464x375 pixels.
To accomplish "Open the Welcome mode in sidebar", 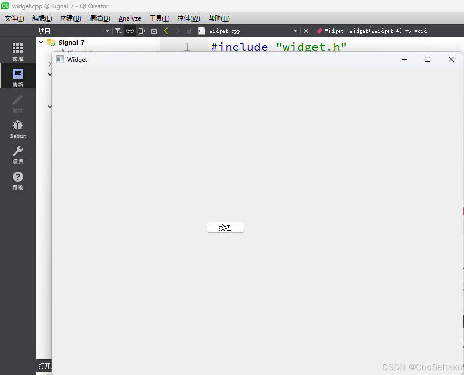I will pos(18,51).
